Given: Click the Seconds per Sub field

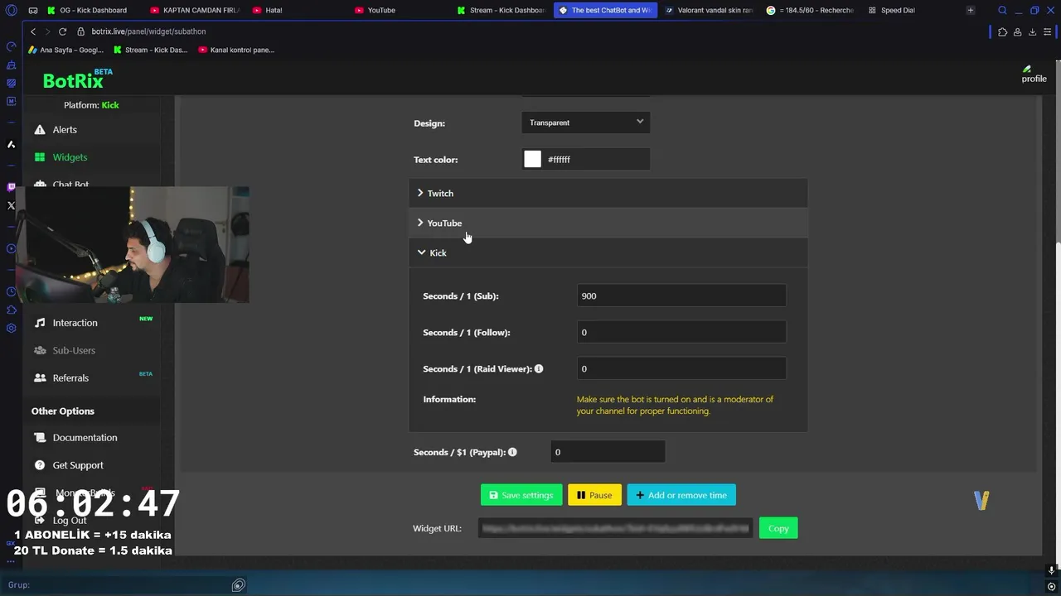Looking at the screenshot, I should 681,296.
